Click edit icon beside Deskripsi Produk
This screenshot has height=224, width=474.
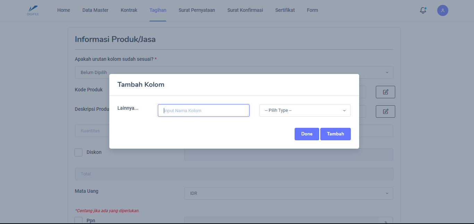click(385, 111)
